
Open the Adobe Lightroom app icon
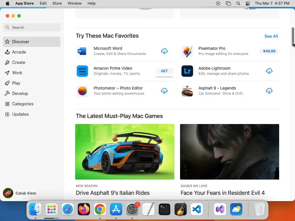coord(187,71)
